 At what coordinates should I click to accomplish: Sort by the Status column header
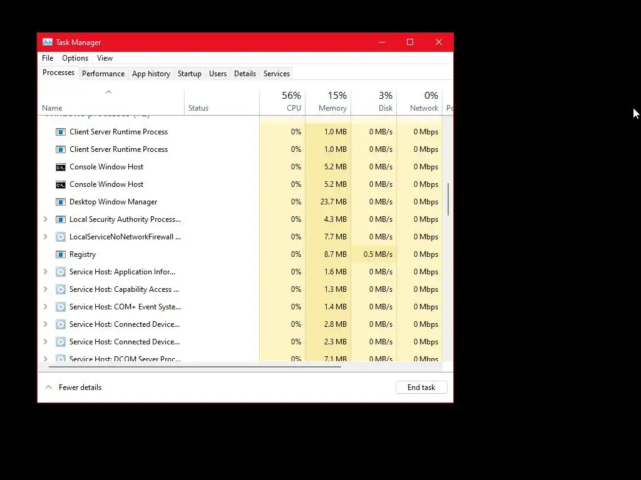pos(222,102)
